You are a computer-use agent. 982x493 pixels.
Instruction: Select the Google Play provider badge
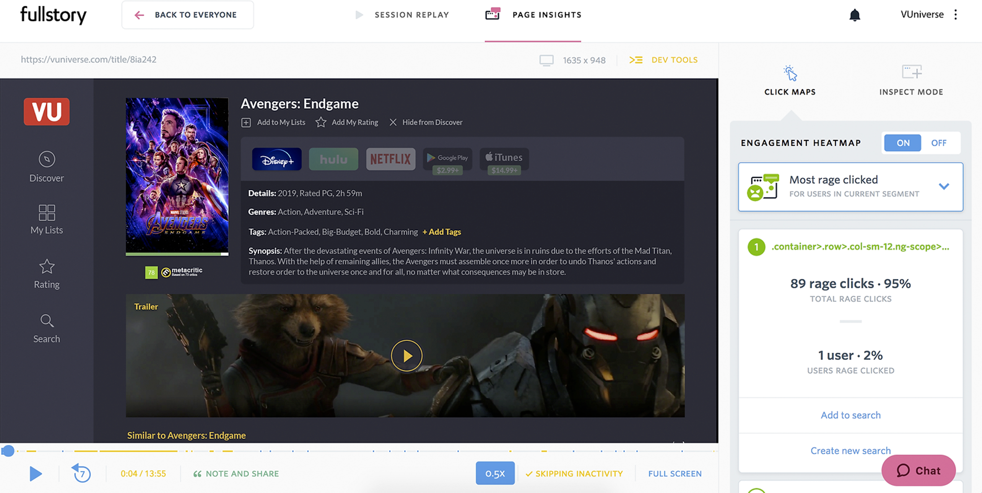coord(447,161)
